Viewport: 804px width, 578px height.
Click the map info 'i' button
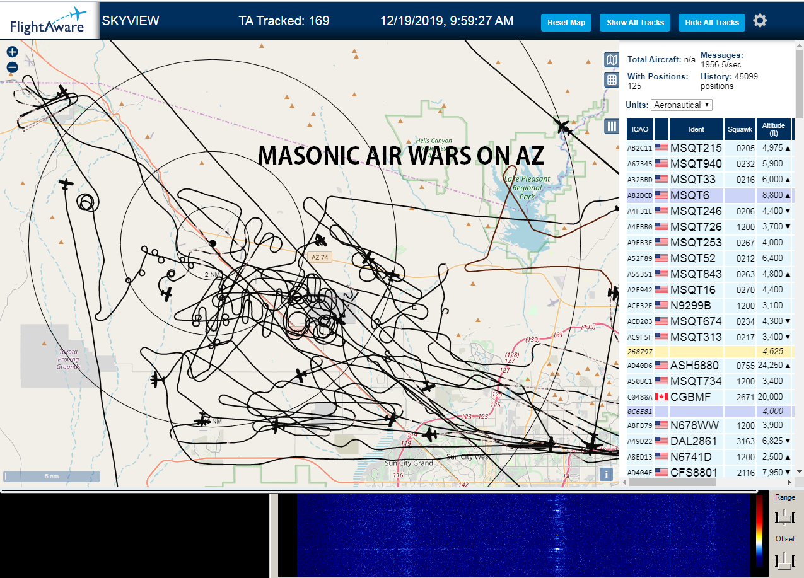(605, 473)
